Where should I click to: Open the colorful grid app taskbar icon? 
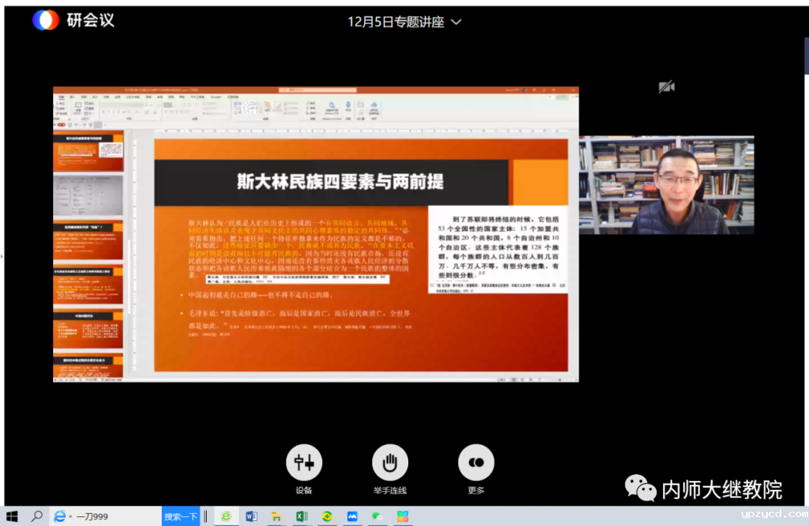pyautogui.click(x=403, y=516)
